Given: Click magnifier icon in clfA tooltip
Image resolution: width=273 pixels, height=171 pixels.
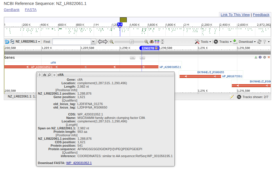Looking at the screenshot, I should tap(49, 75).
